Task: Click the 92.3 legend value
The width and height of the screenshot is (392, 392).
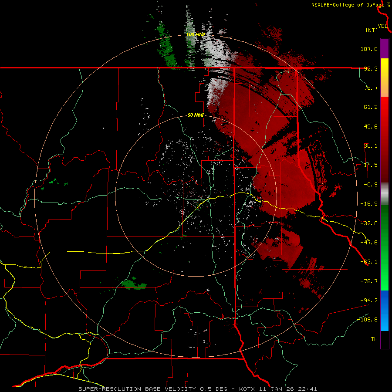Action: [371, 68]
